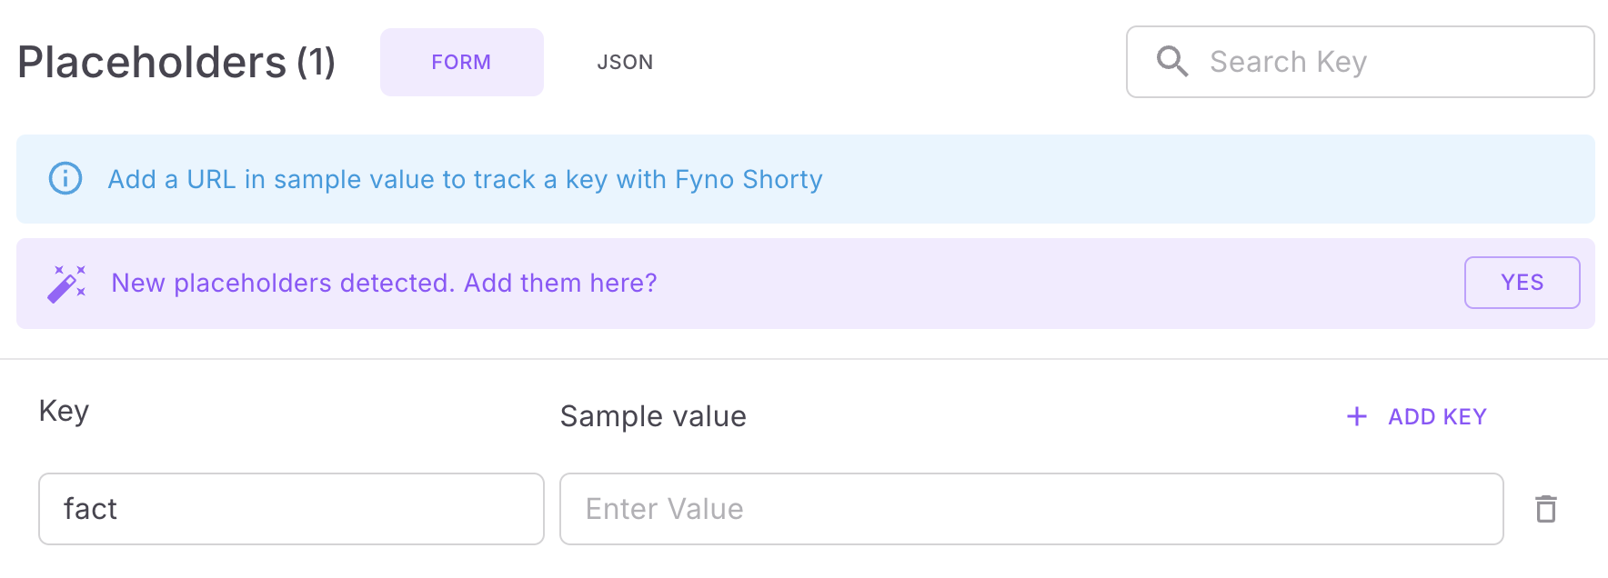Switch to the JSON tab
The image size is (1608, 578).
tap(625, 62)
